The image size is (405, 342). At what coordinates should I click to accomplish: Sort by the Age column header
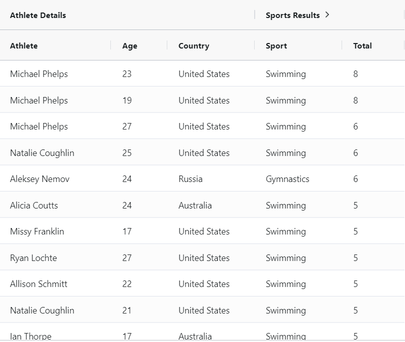(x=129, y=45)
